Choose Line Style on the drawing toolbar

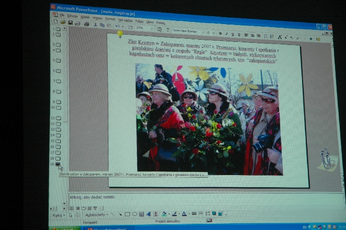tap(194, 213)
